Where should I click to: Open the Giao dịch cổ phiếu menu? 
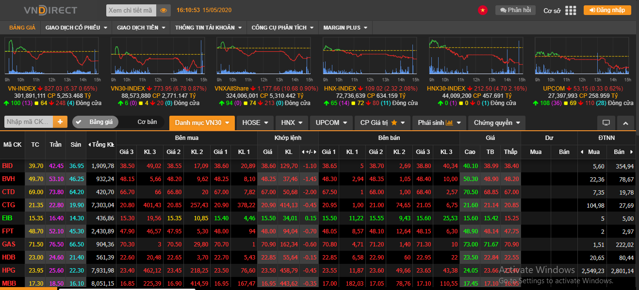click(76, 28)
